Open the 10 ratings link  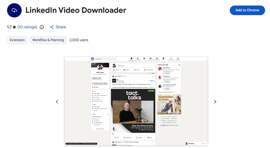pyautogui.click(x=27, y=27)
